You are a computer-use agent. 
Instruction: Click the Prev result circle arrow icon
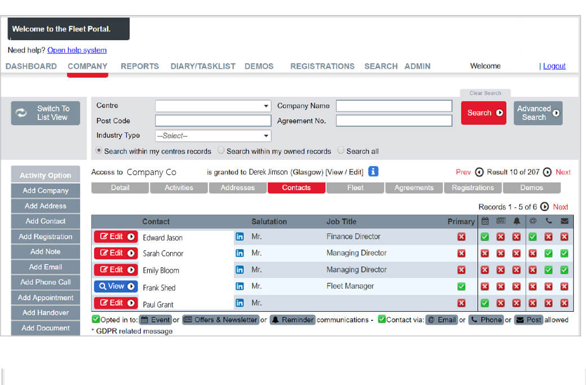479,172
